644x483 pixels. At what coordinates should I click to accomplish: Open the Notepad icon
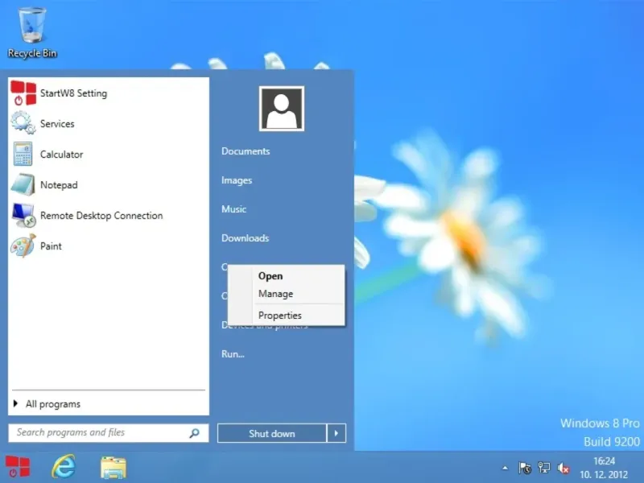point(23,184)
